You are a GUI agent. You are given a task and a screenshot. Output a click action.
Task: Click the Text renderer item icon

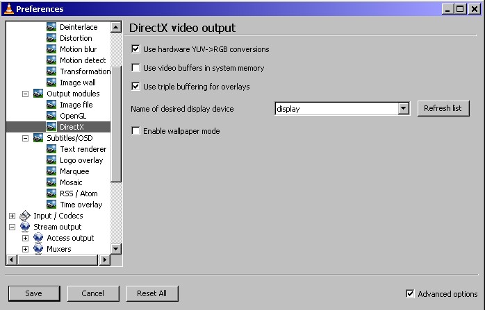(51, 149)
